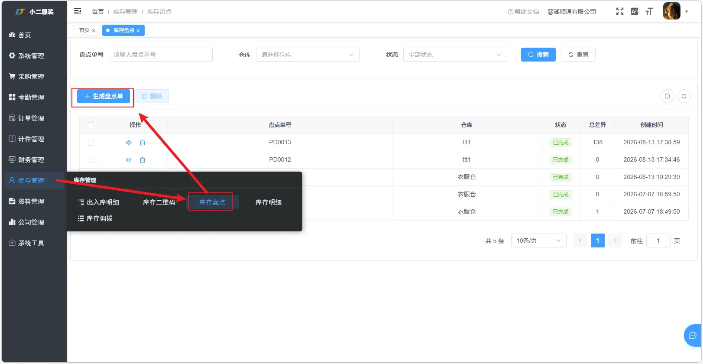Screen dimensions: 703x364
Task: Open 库存管理 sidebar menu
Action: (34, 181)
